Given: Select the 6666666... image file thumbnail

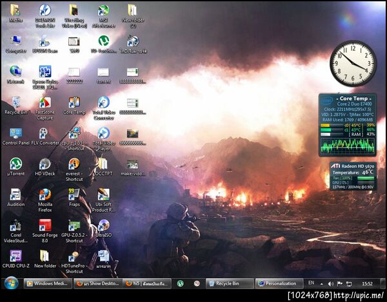Looking at the screenshot, I should coord(133,137).
